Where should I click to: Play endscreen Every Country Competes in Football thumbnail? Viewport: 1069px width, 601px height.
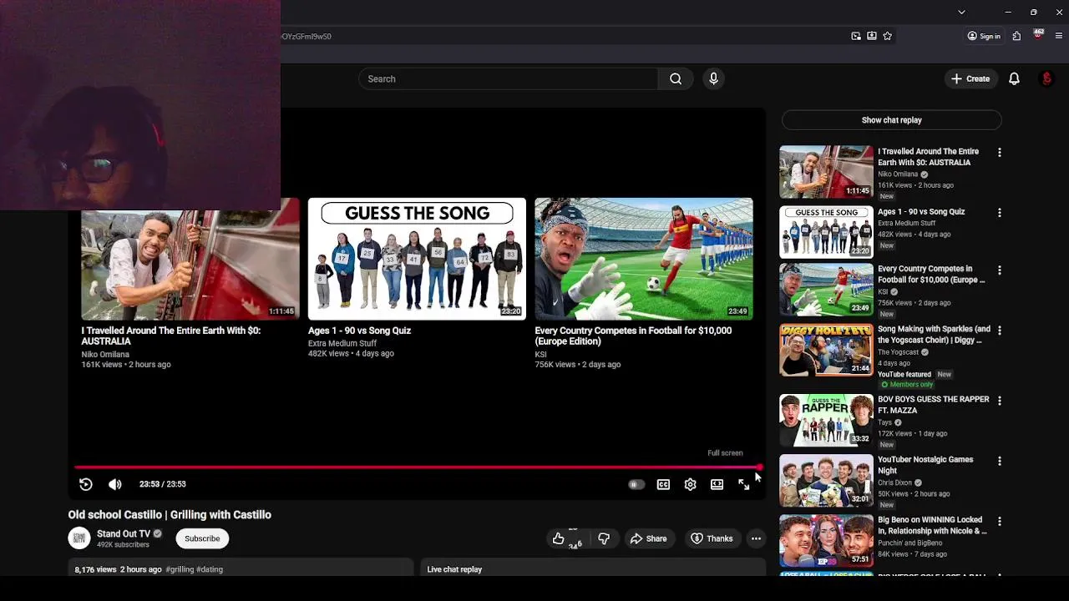tap(644, 259)
